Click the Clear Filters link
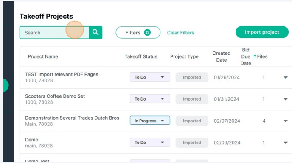Image resolution: width=292 pixels, height=163 pixels. pos(180,33)
